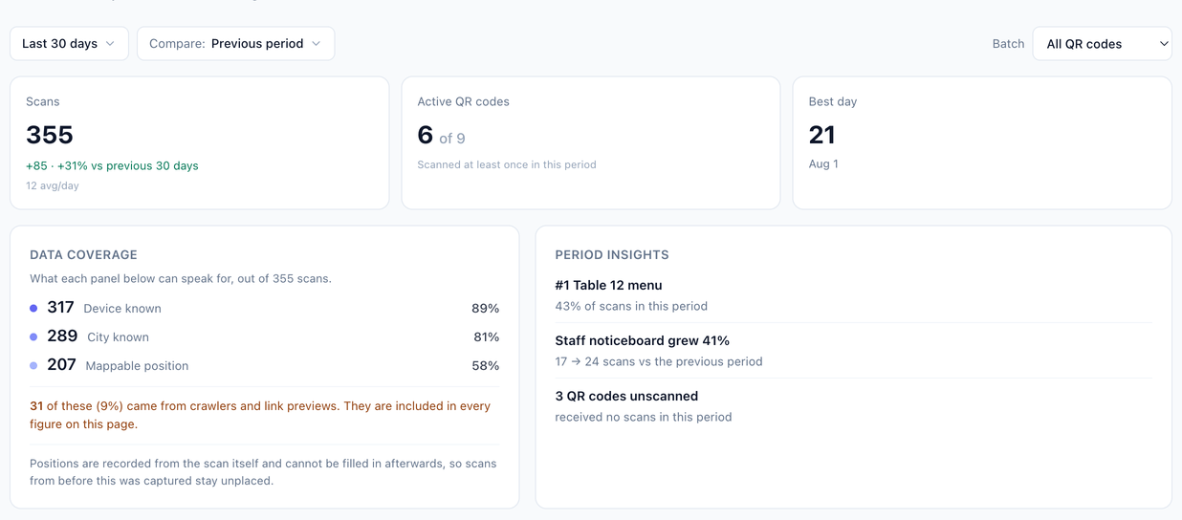Open the Last 30 days date range dropdown
1182x520 pixels.
pyautogui.click(x=69, y=44)
